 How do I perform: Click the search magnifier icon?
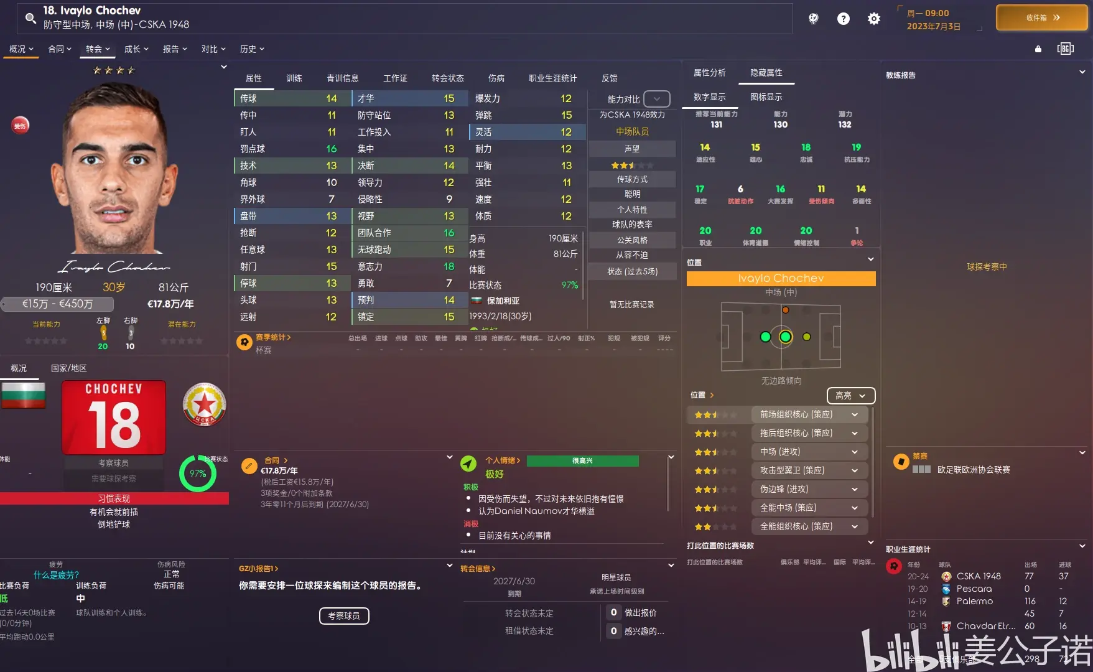coord(30,18)
